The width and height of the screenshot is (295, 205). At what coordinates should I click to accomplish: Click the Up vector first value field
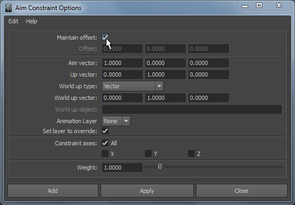click(122, 74)
